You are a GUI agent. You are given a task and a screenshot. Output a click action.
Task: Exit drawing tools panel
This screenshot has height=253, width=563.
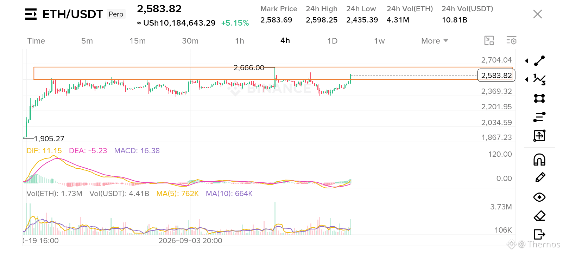pyautogui.click(x=539, y=234)
